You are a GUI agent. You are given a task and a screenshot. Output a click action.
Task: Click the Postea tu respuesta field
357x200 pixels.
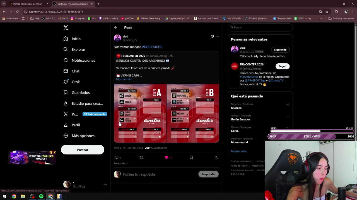pos(159,174)
